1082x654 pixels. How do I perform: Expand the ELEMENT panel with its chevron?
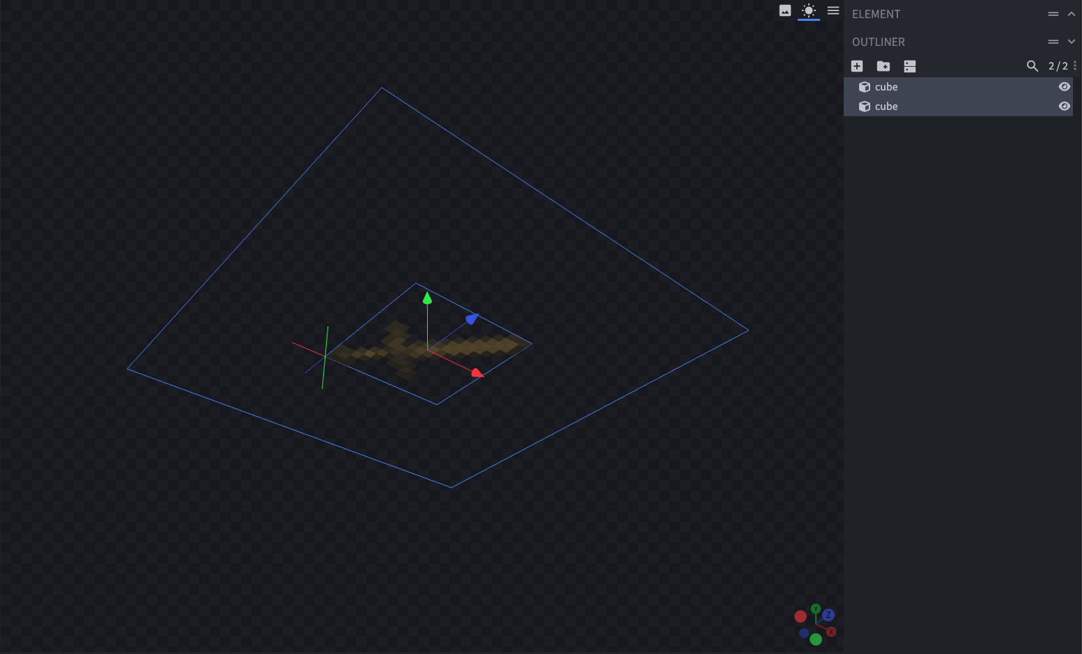pyautogui.click(x=1072, y=14)
